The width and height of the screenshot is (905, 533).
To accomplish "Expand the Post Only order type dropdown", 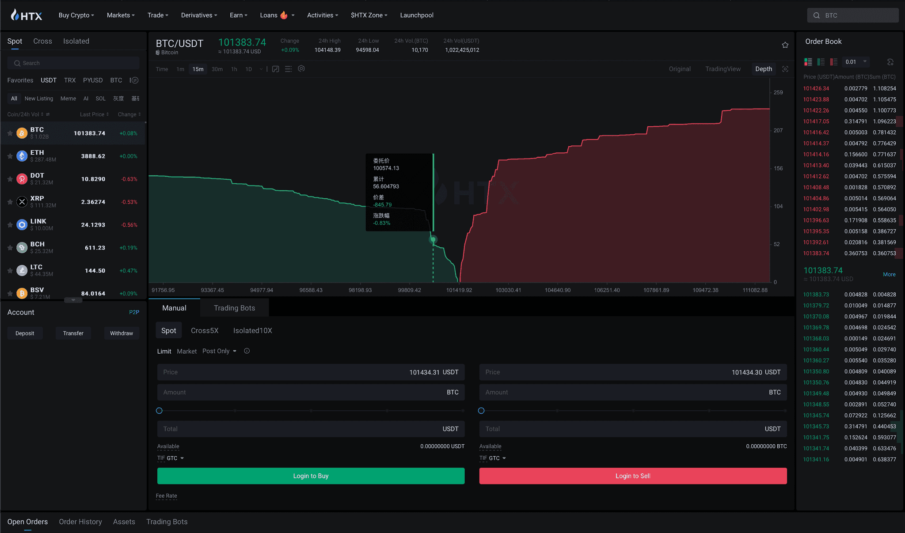I will point(219,351).
